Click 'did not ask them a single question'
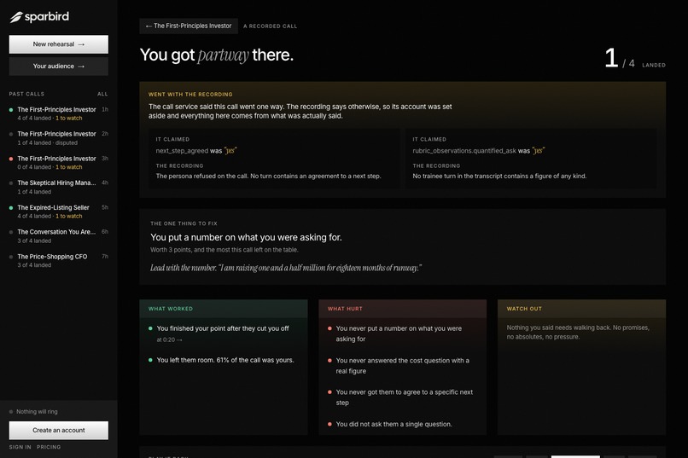This screenshot has width=688, height=458. (394, 424)
